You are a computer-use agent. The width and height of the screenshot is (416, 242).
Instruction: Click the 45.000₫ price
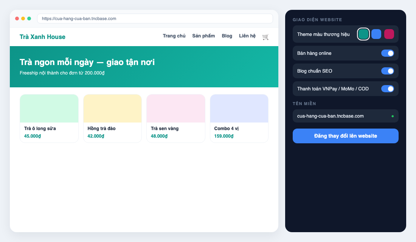click(x=33, y=136)
